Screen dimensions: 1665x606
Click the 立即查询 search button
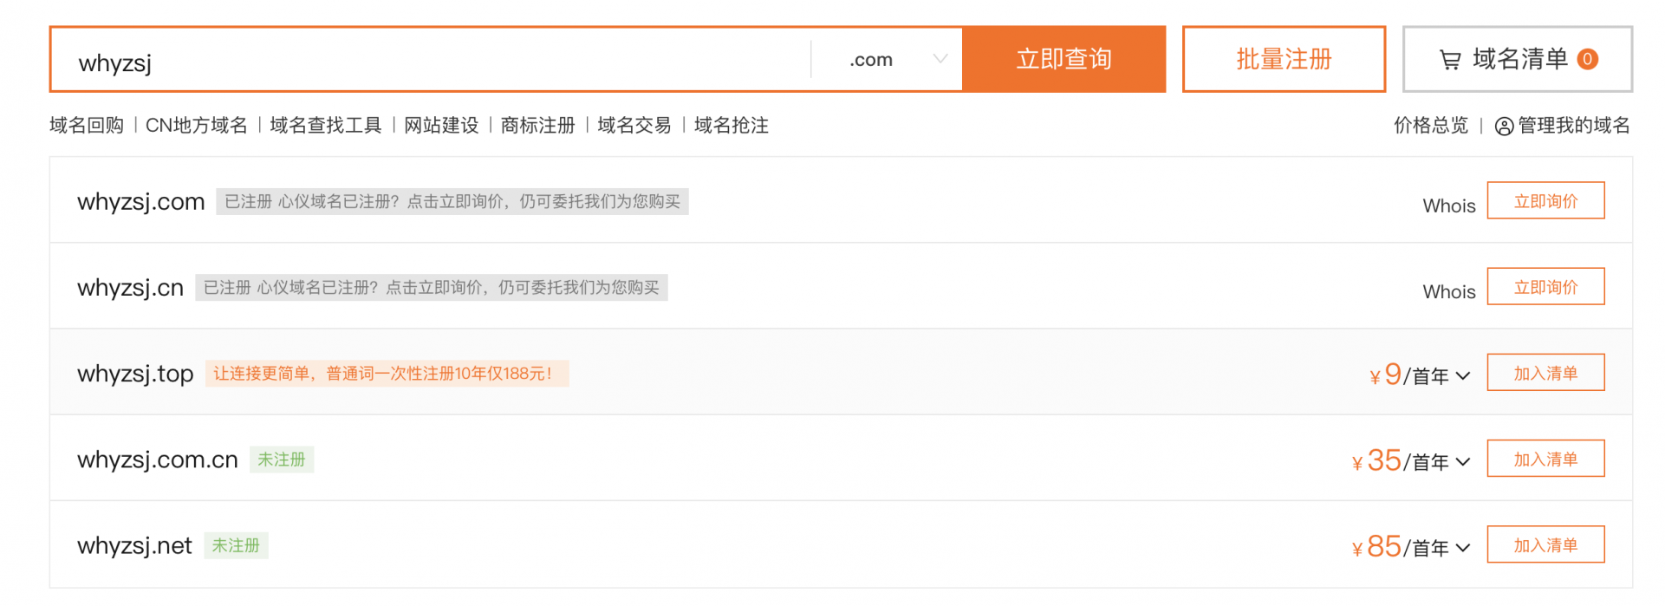(1063, 59)
